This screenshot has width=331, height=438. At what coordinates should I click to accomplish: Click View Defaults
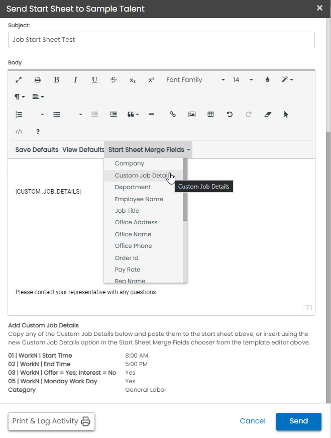click(x=83, y=150)
